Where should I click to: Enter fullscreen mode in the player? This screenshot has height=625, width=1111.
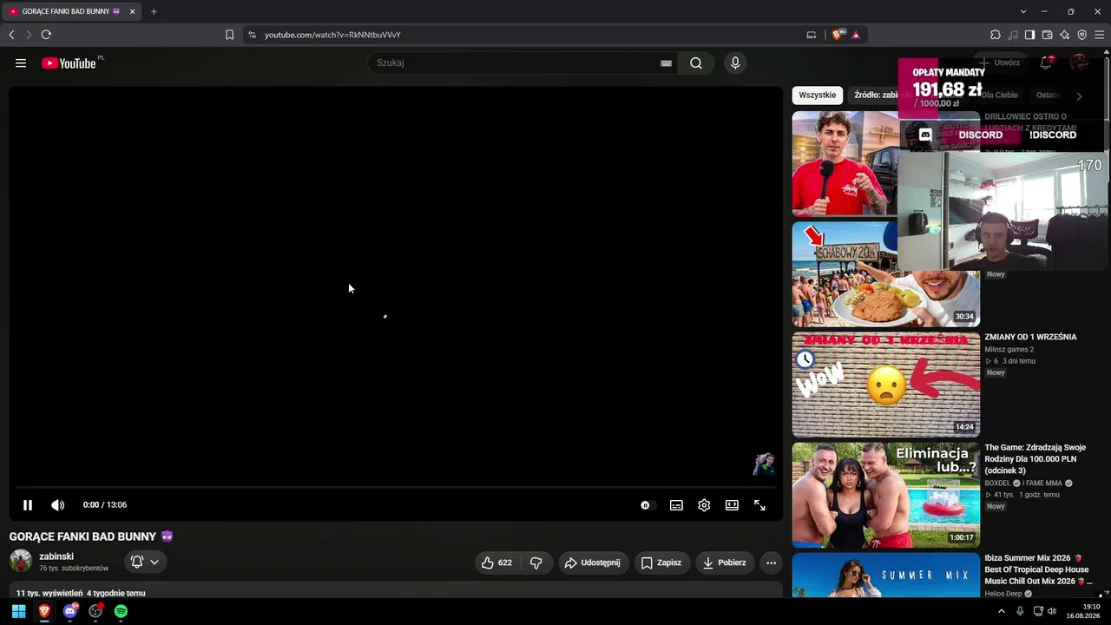(759, 505)
